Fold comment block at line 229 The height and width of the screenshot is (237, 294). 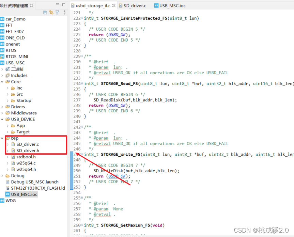[x=82, y=56]
